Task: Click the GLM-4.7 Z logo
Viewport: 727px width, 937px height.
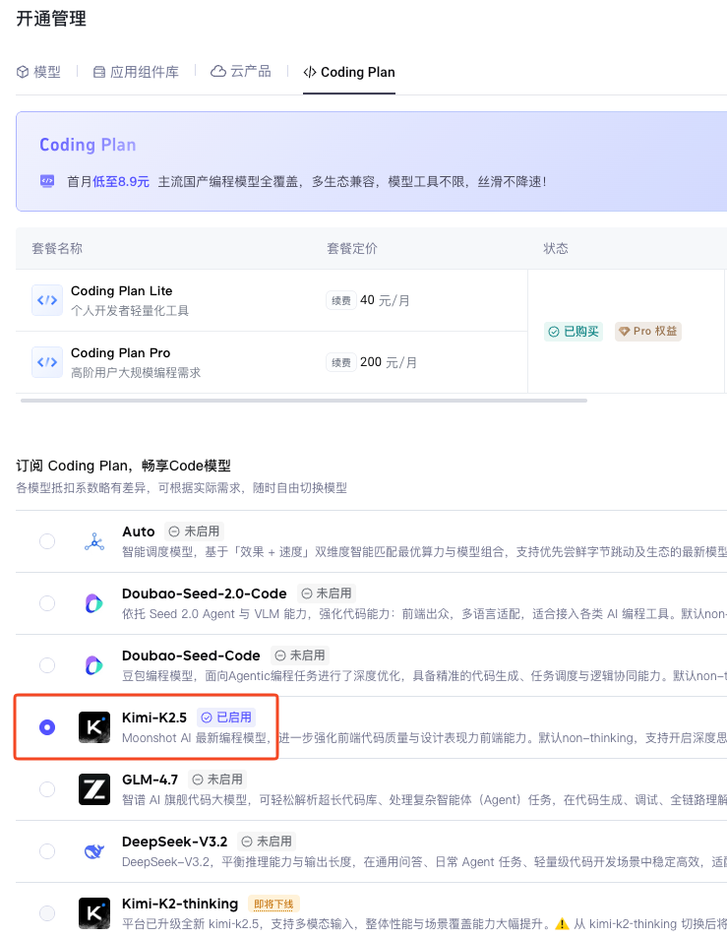Action: pos(94,788)
